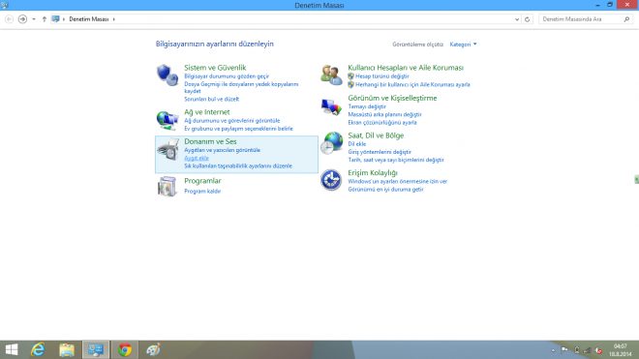Click the Denetim Masası breadcrumb
639x359 pixels.
89,19
